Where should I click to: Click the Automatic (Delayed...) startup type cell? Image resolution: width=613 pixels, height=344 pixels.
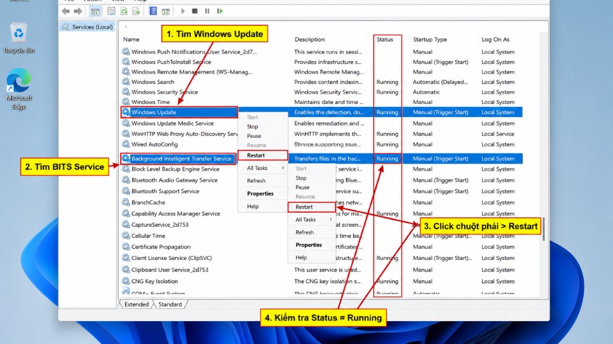pyautogui.click(x=440, y=82)
